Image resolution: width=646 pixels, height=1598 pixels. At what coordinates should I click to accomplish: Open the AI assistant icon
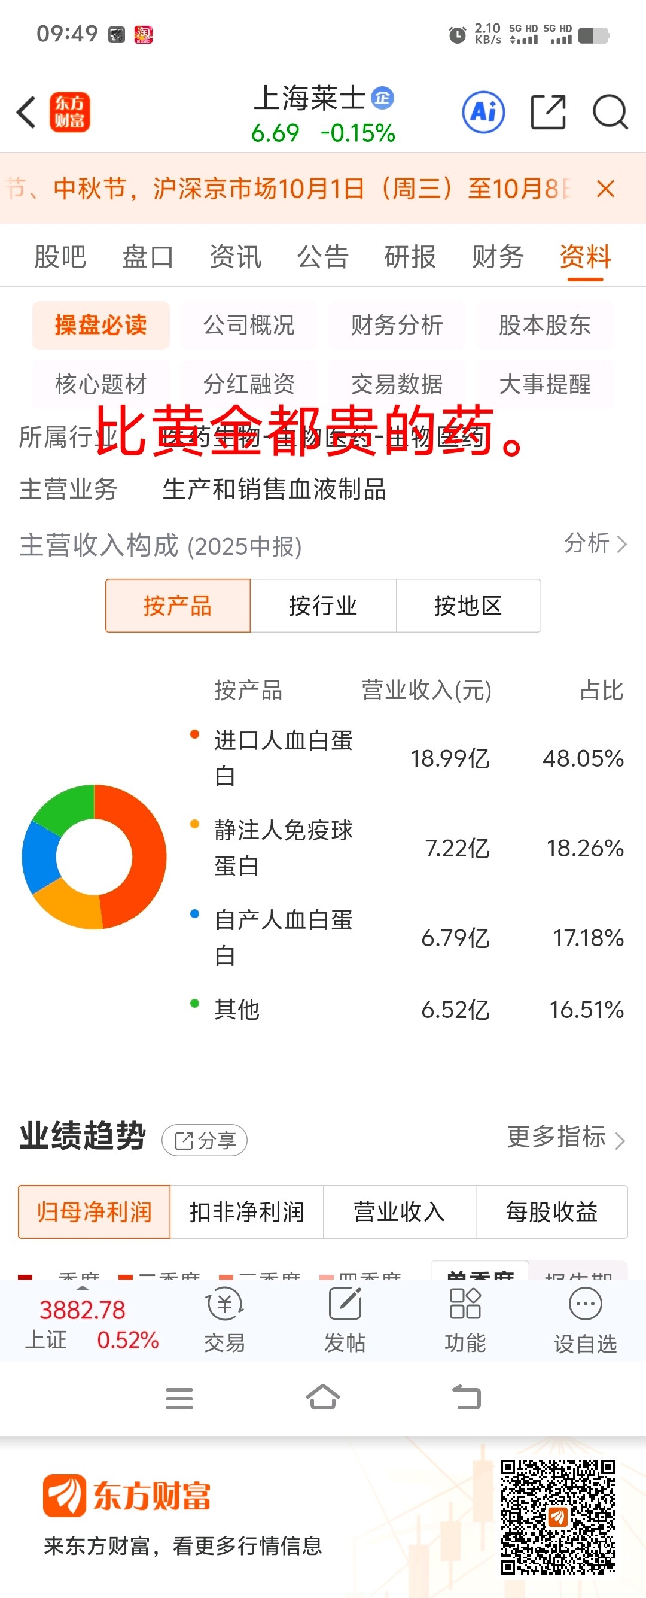coord(483,113)
